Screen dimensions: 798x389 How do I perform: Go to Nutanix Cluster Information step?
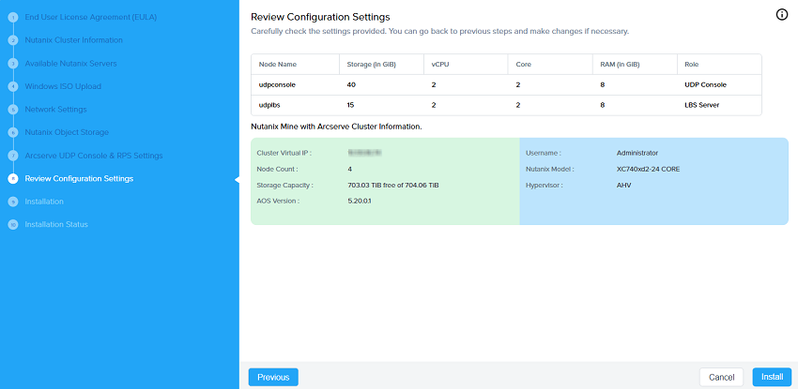[x=74, y=40]
